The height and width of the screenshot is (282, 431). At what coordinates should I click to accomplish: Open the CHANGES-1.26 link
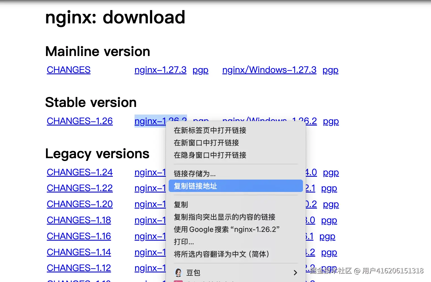(80, 121)
